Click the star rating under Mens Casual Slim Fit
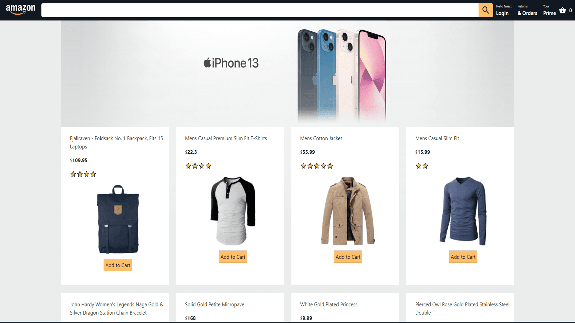The width and height of the screenshot is (575, 323). point(422,166)
